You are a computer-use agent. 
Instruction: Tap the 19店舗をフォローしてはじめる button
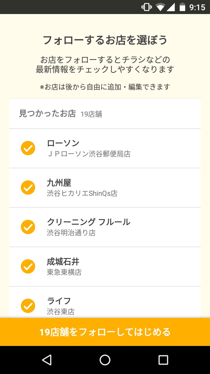coord(105,332)
